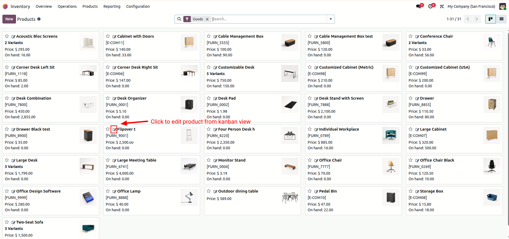Click the edit icon on Large Meeting Table

click(114, 160)
